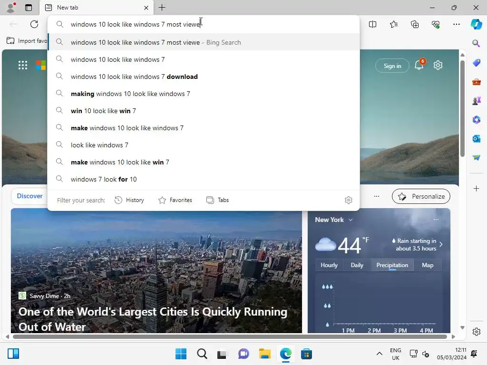Open the sidebar Microsoft 365 icon
The image size is (487, 365).
tap(476, 119)
